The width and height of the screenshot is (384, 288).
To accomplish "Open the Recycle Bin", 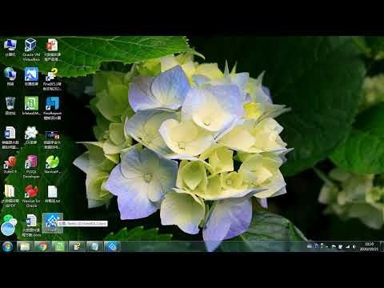I will point(10,106).
